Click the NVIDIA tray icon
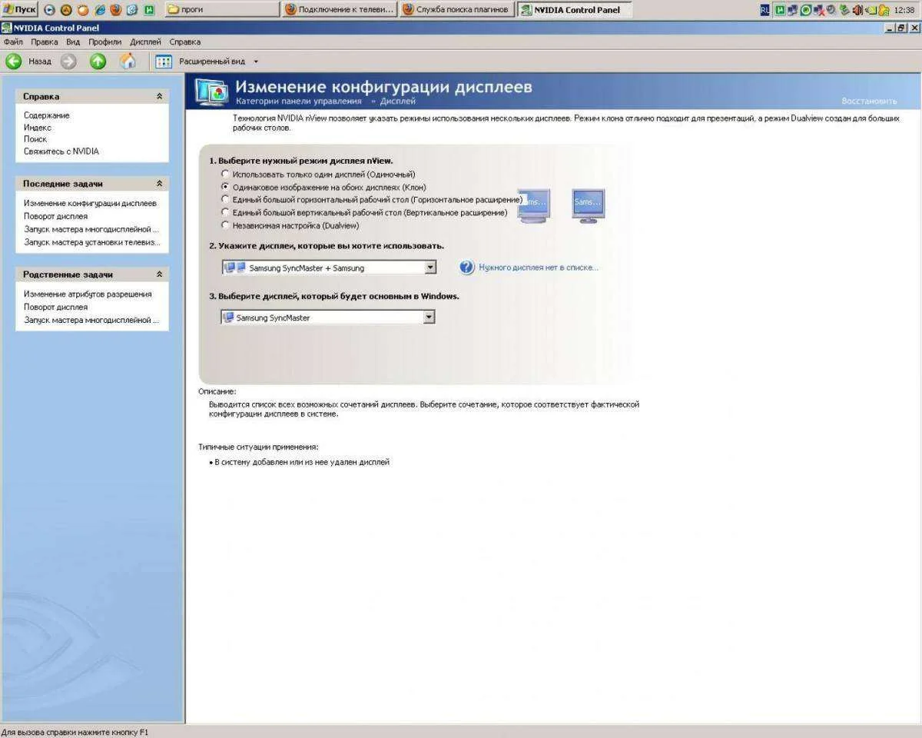 pos(872,10)
